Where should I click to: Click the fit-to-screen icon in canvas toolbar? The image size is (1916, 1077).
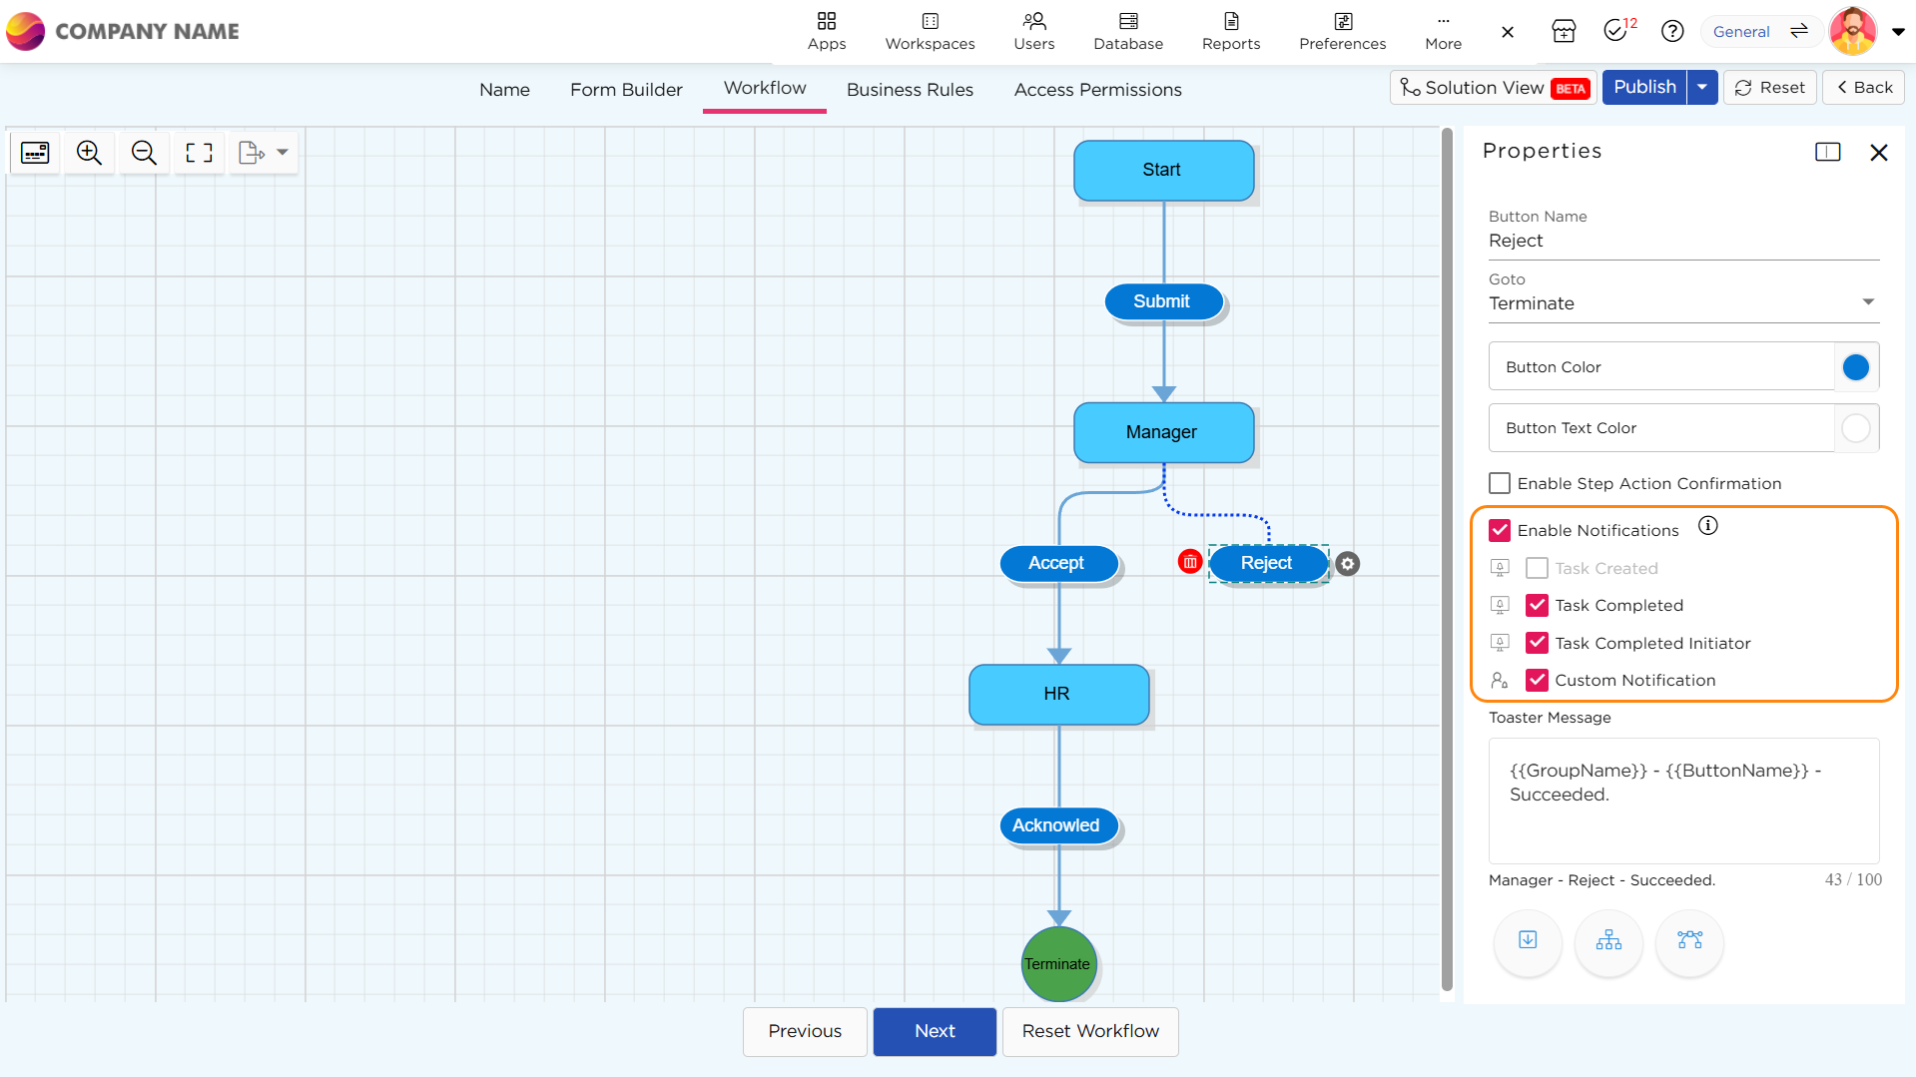coord(199,153)
